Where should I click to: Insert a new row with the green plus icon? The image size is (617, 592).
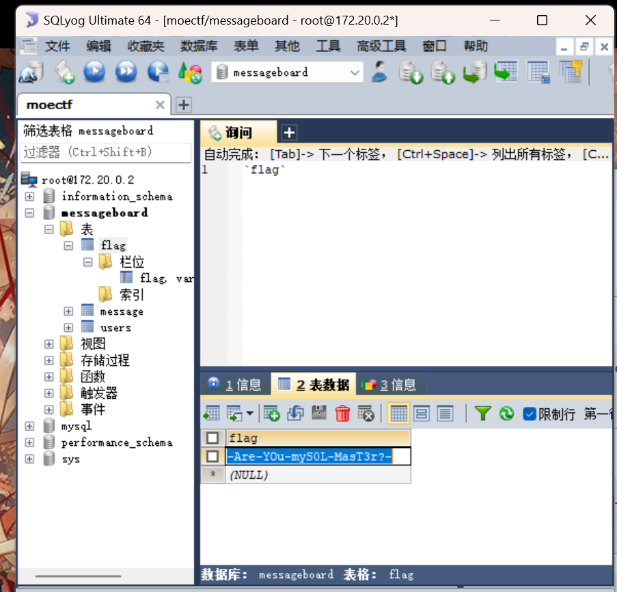coord(271,413)
